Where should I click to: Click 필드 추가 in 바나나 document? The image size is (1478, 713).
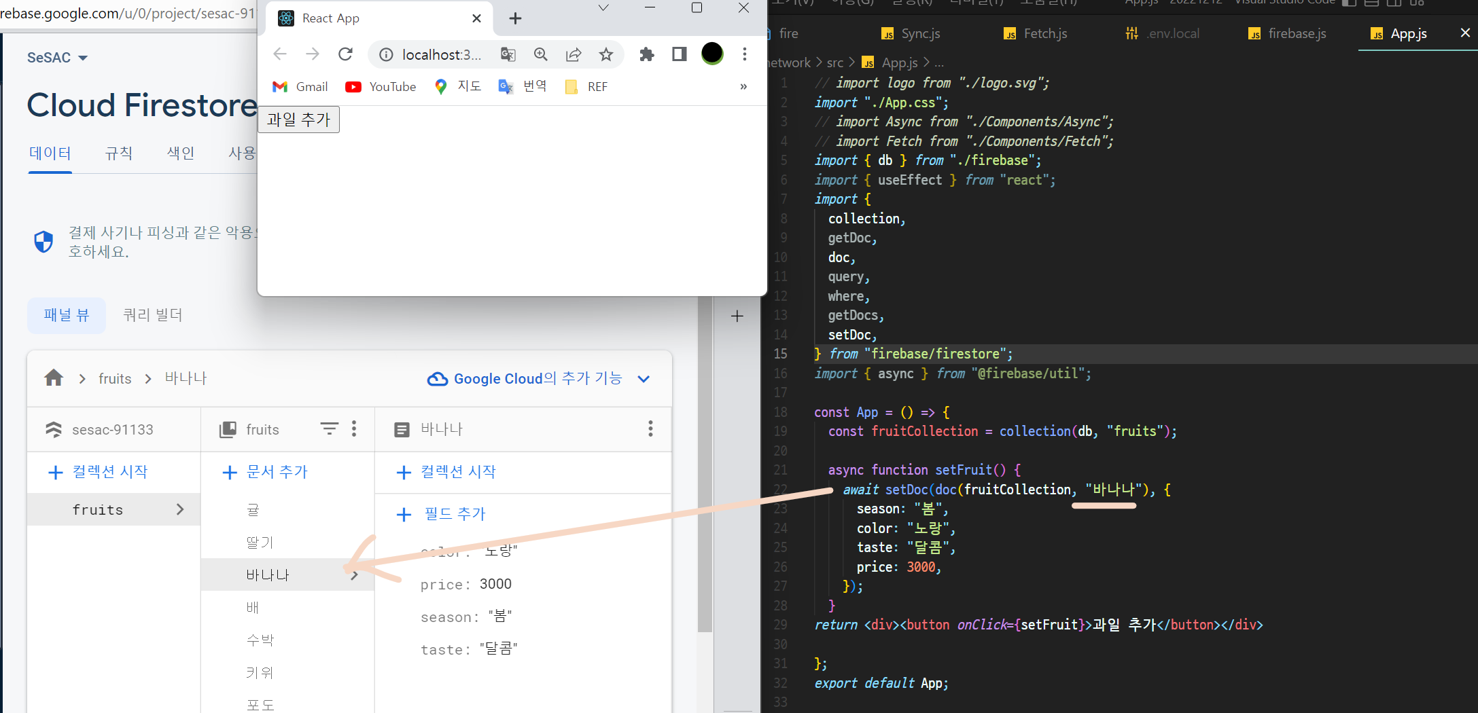click(x=442, y=514)
